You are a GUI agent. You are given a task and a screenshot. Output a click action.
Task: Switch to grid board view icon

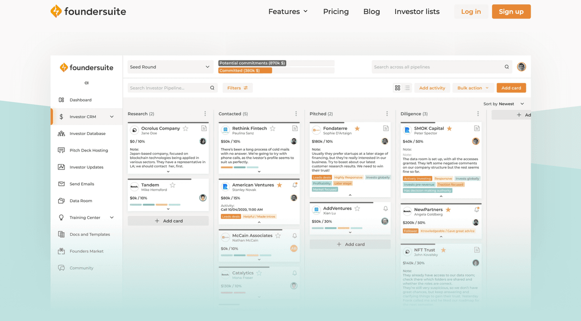(x=398, y=88)
